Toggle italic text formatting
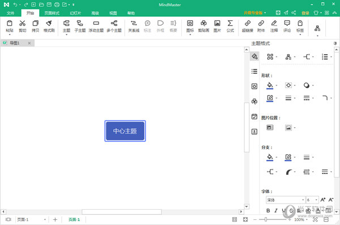Screen dimensions: 340x225 coord(276,210)
